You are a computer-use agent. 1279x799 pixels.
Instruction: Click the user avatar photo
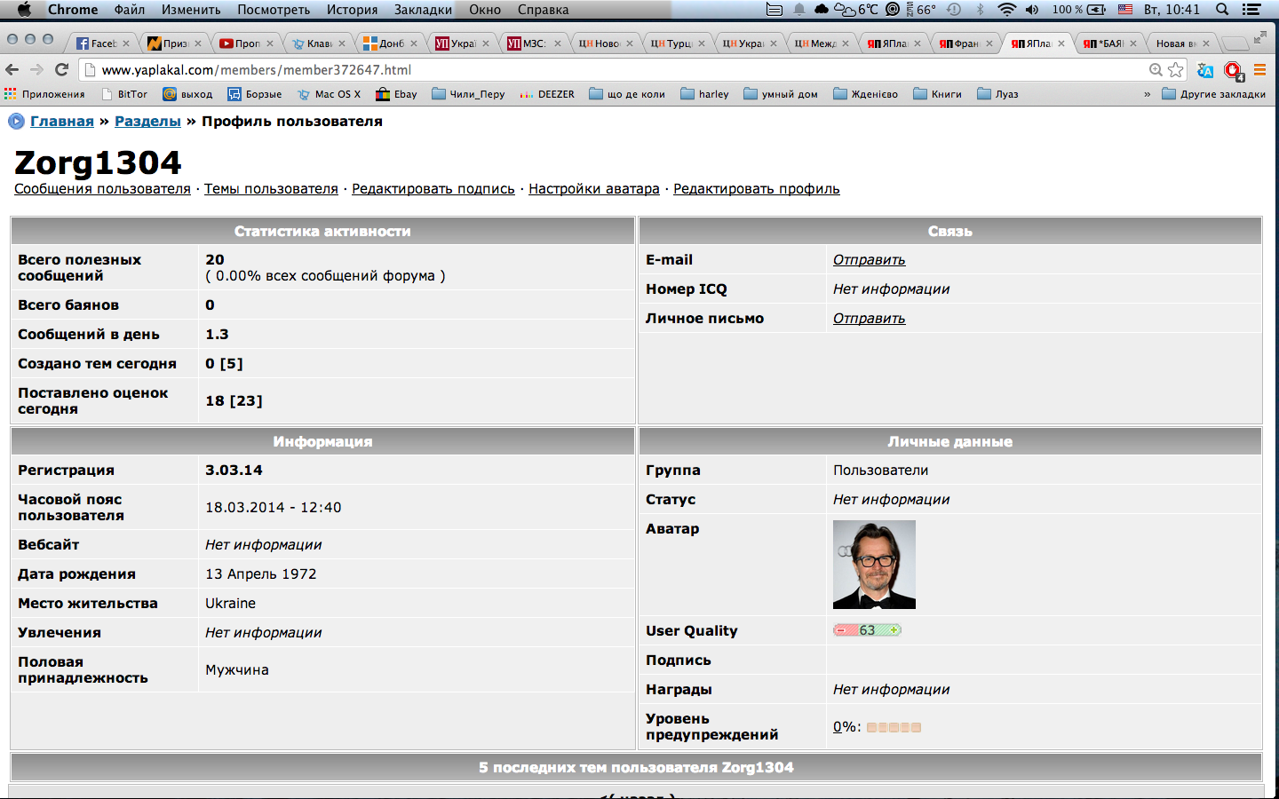click(x=874, y=565)
